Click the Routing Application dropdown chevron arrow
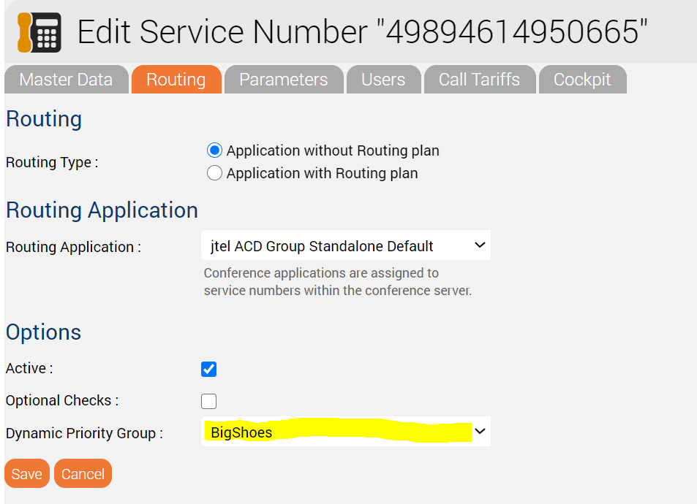The height and width of the screenshot is (504, 697). click(480, 245)
